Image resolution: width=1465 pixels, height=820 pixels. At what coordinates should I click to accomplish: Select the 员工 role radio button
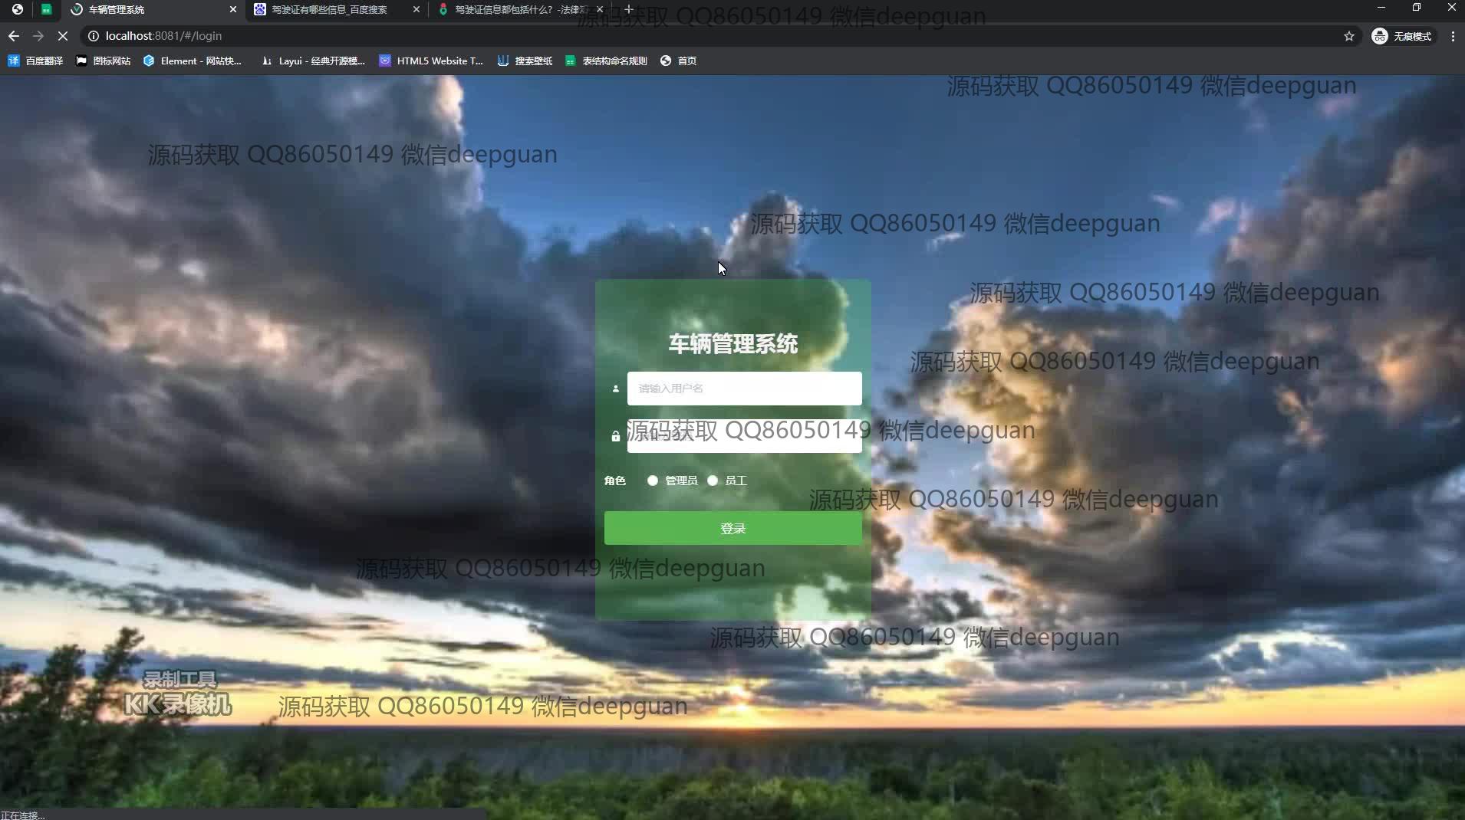pyautogui.click(x=713, y=481)
